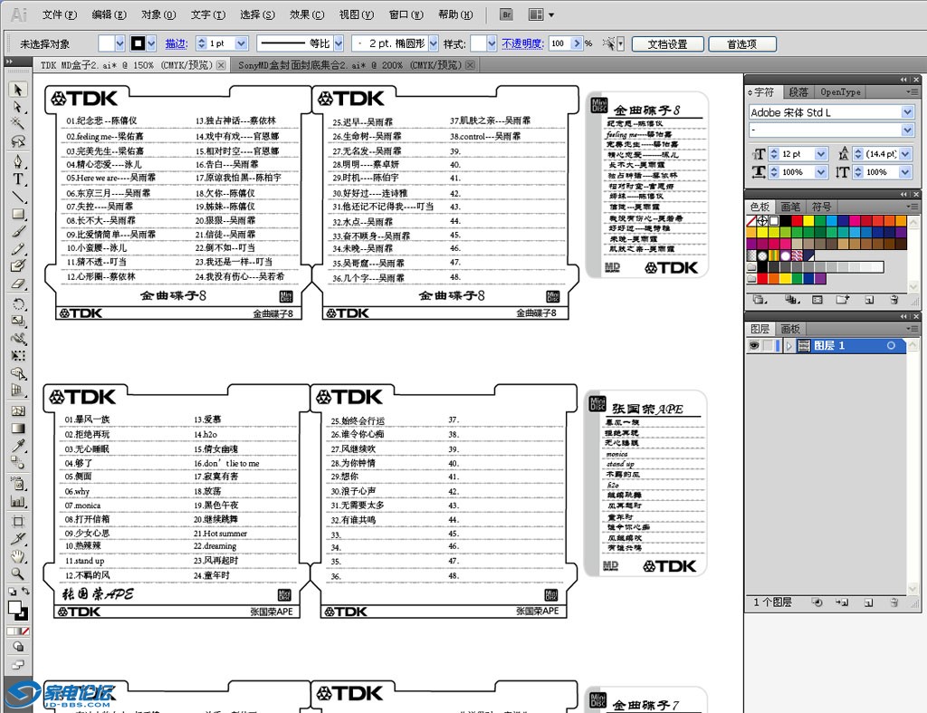Click the target circle of 图层 1
The image size is (927, 713).
(891, 345)
